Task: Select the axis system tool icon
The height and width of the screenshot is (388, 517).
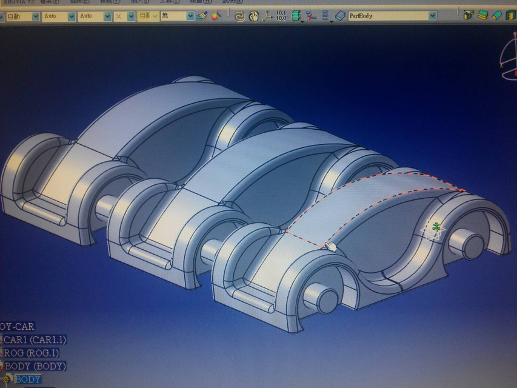Action: coord(269,17)
